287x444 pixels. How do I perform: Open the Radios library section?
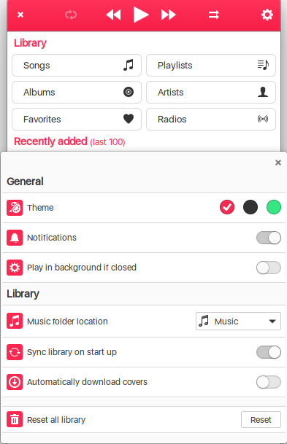coord(211,120)
